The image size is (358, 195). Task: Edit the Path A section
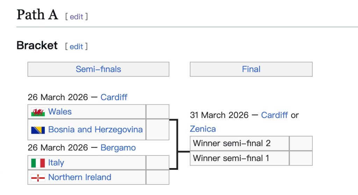(77, 16)
